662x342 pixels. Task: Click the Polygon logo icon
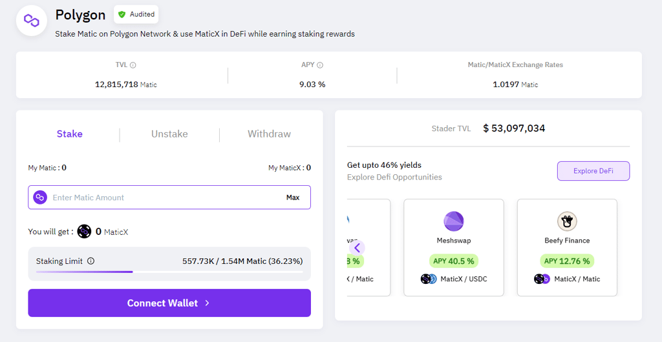(x=31, y=20)
